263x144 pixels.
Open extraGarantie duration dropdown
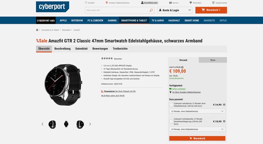click(197, 129)
